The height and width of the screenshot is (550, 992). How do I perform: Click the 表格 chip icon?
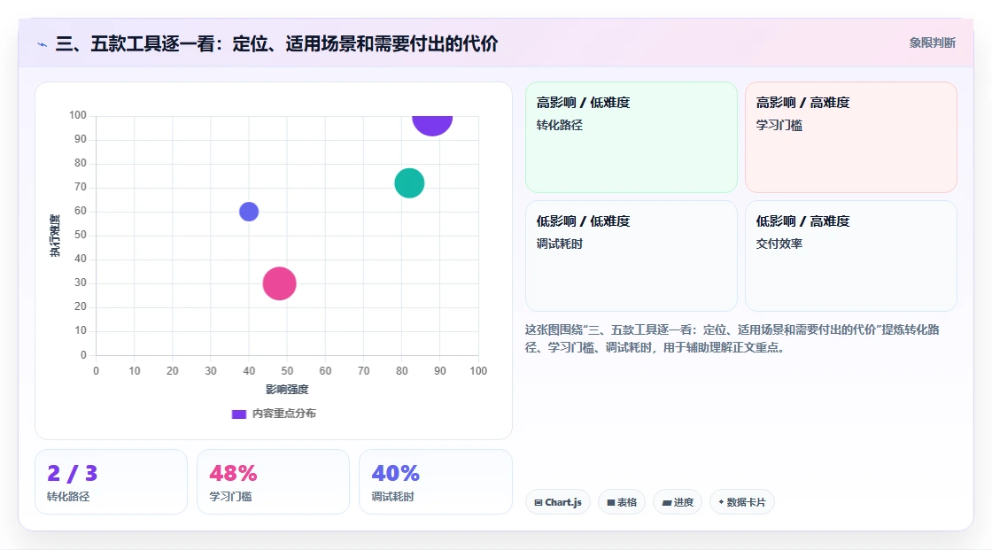611,502
